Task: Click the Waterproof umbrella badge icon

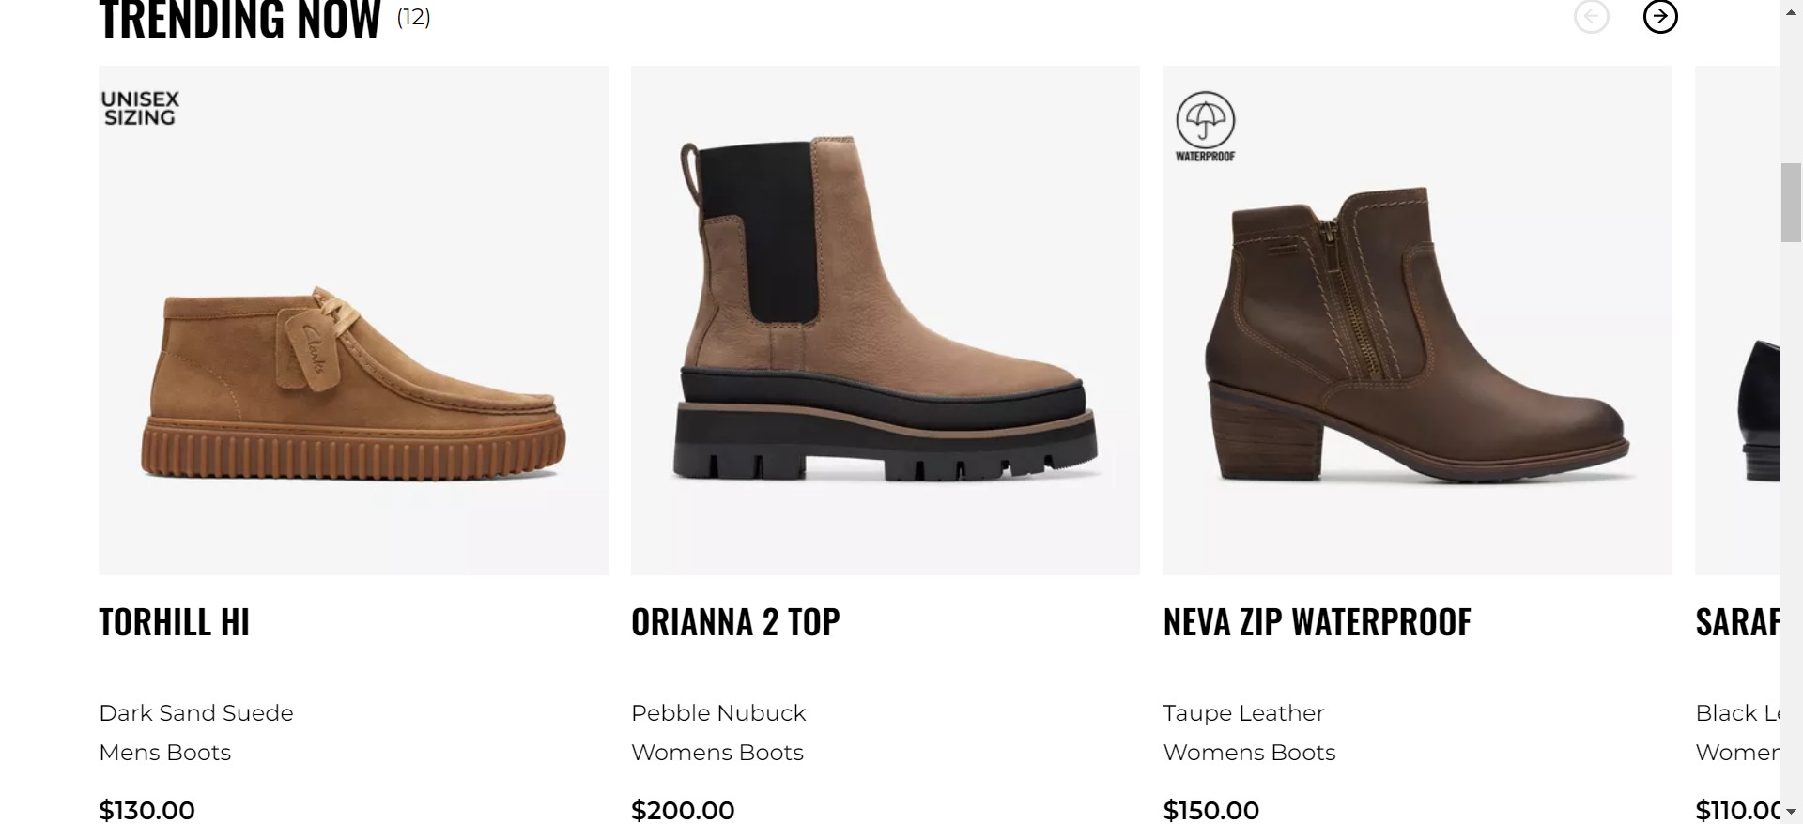Action: pyautogui.click(x=1205, y=126)
